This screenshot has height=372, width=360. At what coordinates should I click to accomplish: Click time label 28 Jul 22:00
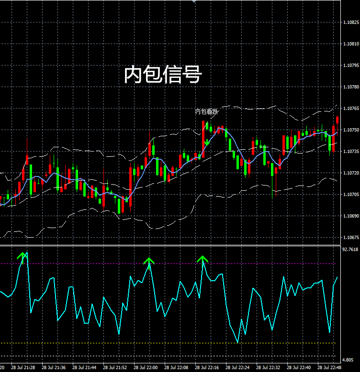pos(146,368)
